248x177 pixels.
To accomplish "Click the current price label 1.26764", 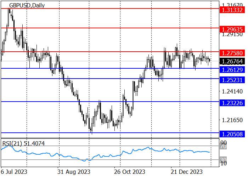I will point(232,61).
